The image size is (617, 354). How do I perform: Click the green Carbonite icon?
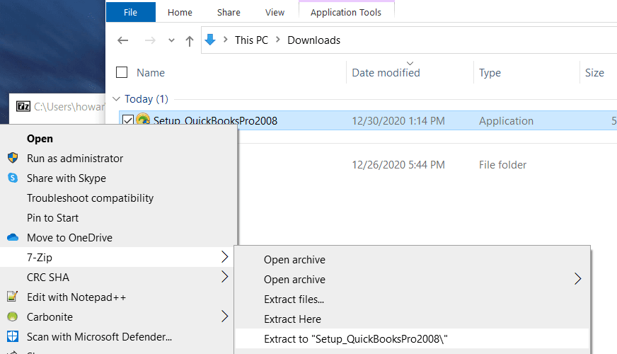(x=13, y=316)
